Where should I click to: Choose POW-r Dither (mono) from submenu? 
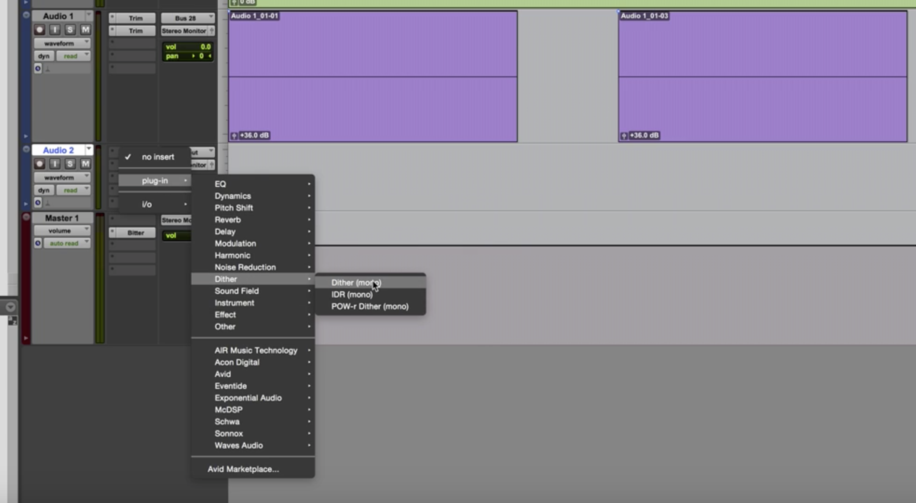coord(370,307)
